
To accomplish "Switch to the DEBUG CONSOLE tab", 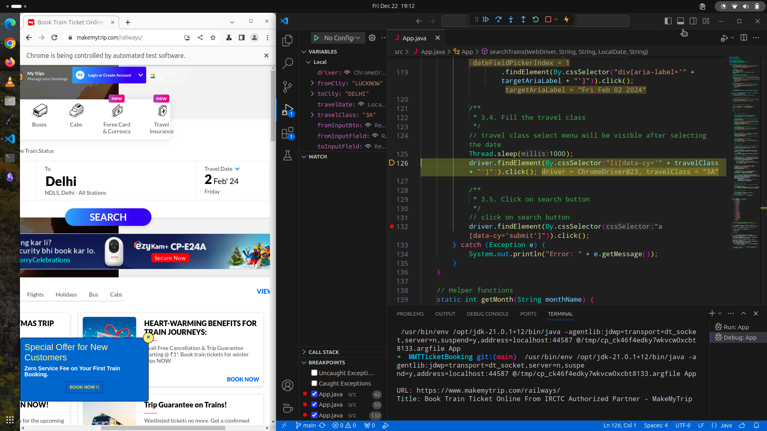I will [487, 314].
